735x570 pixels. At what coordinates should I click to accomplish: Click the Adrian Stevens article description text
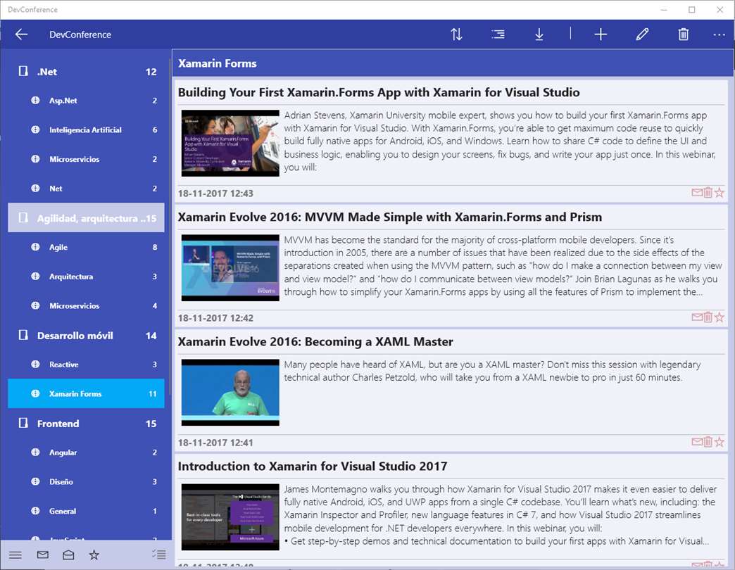tap(500, 141)
